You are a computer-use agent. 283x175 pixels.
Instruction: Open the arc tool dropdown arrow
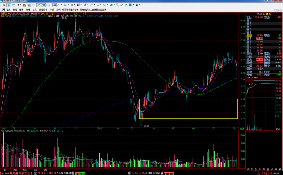94,5
